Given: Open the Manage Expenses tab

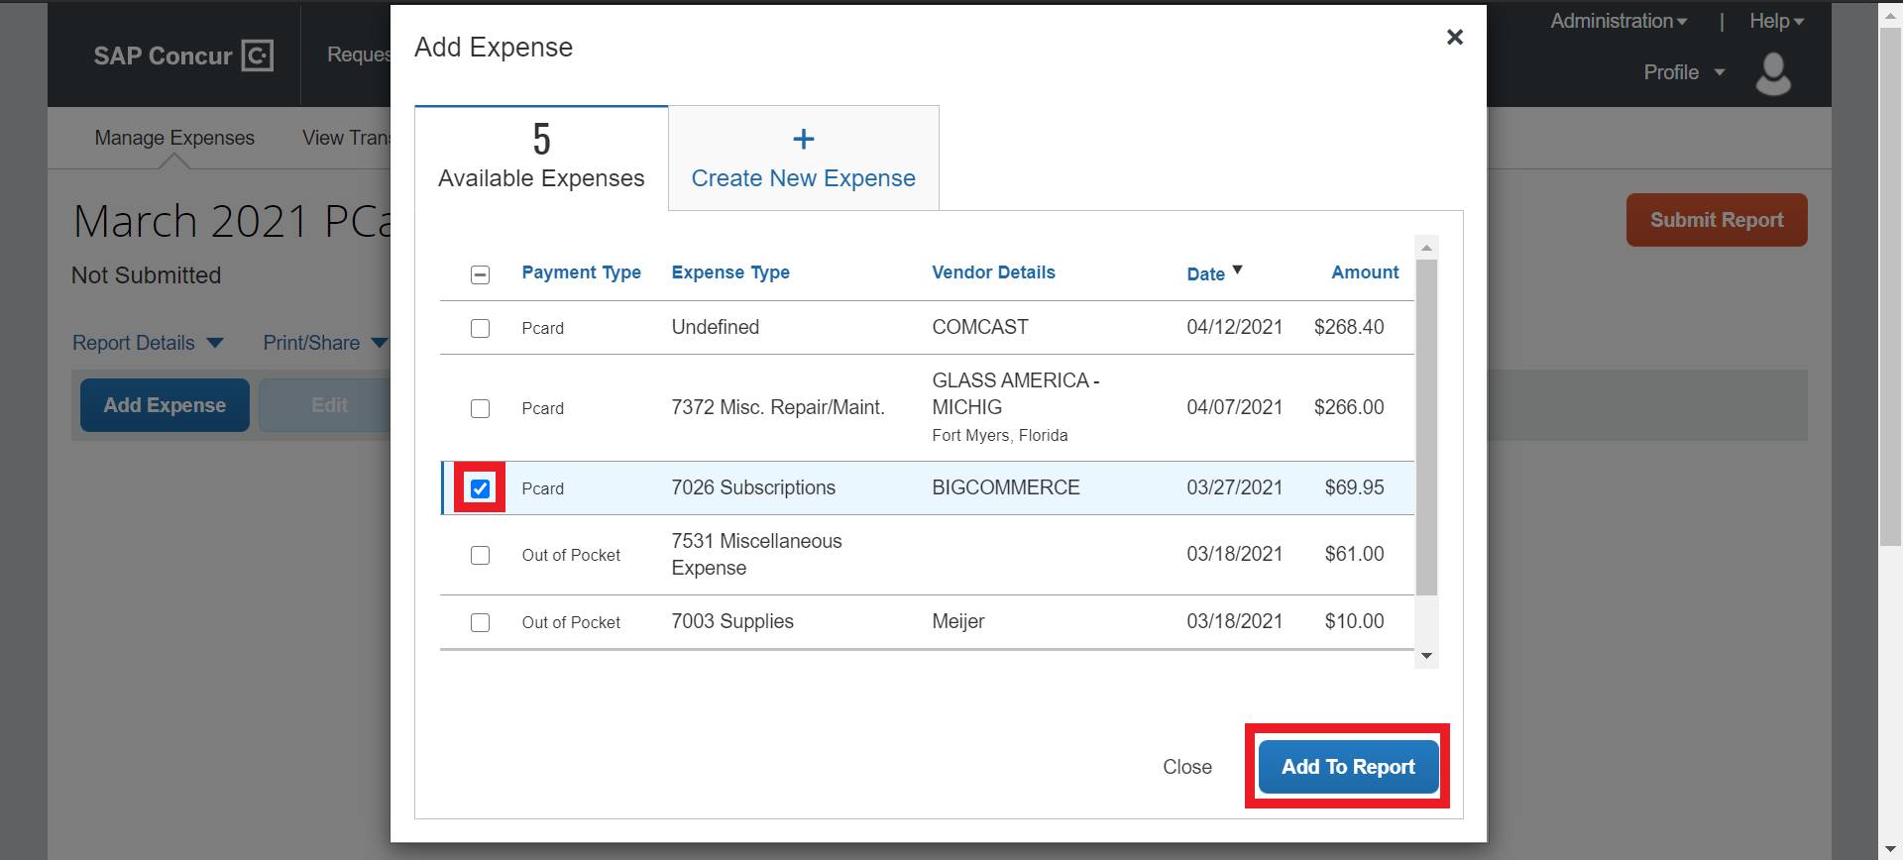Looking at the screenshot, I should click(x=174, y=138).
